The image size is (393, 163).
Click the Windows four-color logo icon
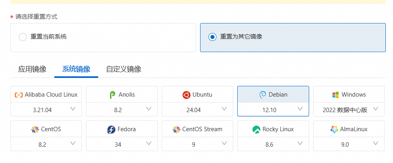click(x=335, y=95)
